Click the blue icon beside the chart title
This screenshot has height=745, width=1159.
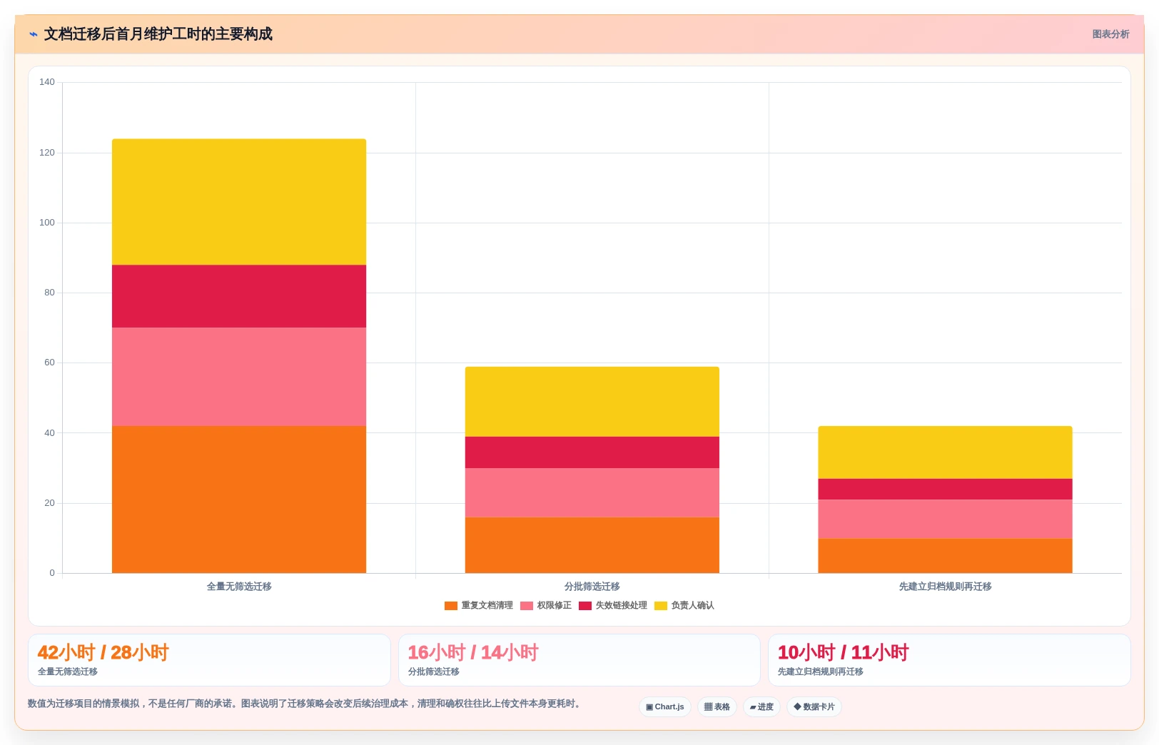(34, 34)
